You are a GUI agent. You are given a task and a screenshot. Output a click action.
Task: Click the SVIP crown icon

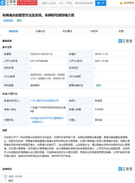[x=121, y=3]
